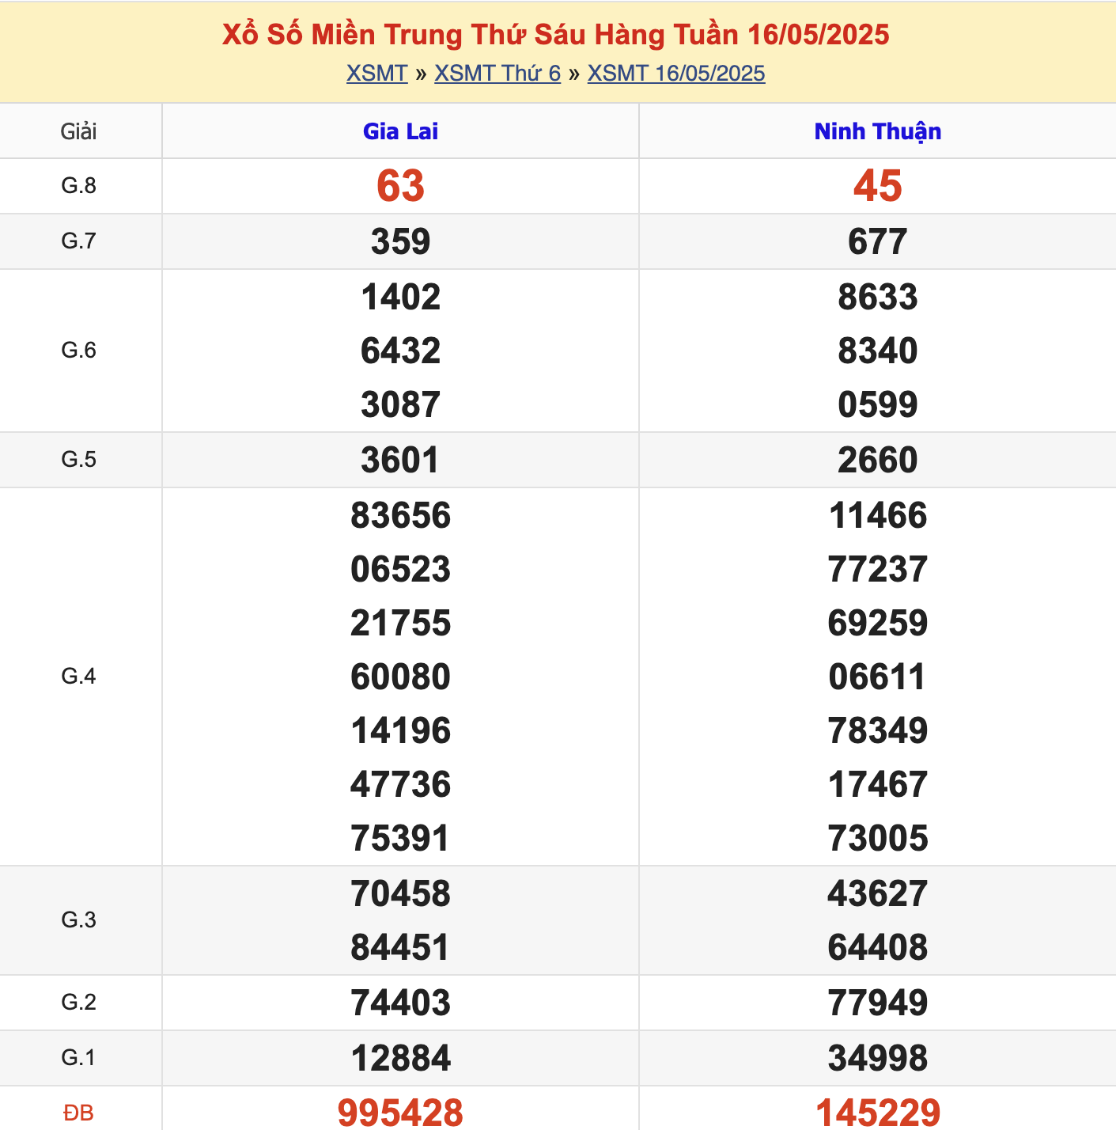Select Ninh Thuận G.1 result 34998
This screenshot has height=1130, width=1116.
[878, 1058]
